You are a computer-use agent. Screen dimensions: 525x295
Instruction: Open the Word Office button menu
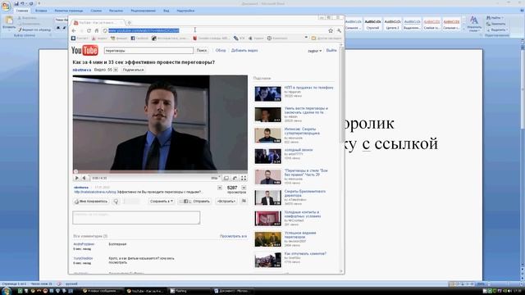coord(6,6)
